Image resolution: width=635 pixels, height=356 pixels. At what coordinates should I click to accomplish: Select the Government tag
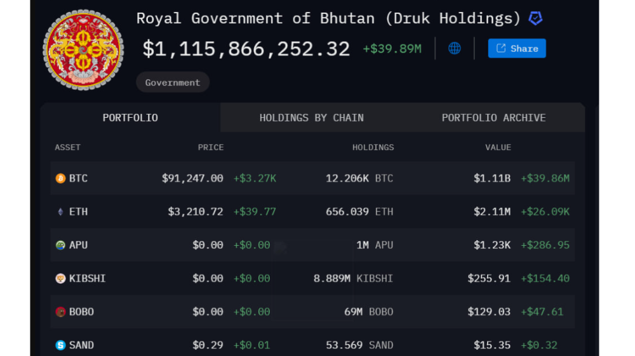pyautogui.click(x=173, y=82)
